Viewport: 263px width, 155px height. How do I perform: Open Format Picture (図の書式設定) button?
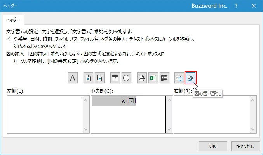click(190, 78)
